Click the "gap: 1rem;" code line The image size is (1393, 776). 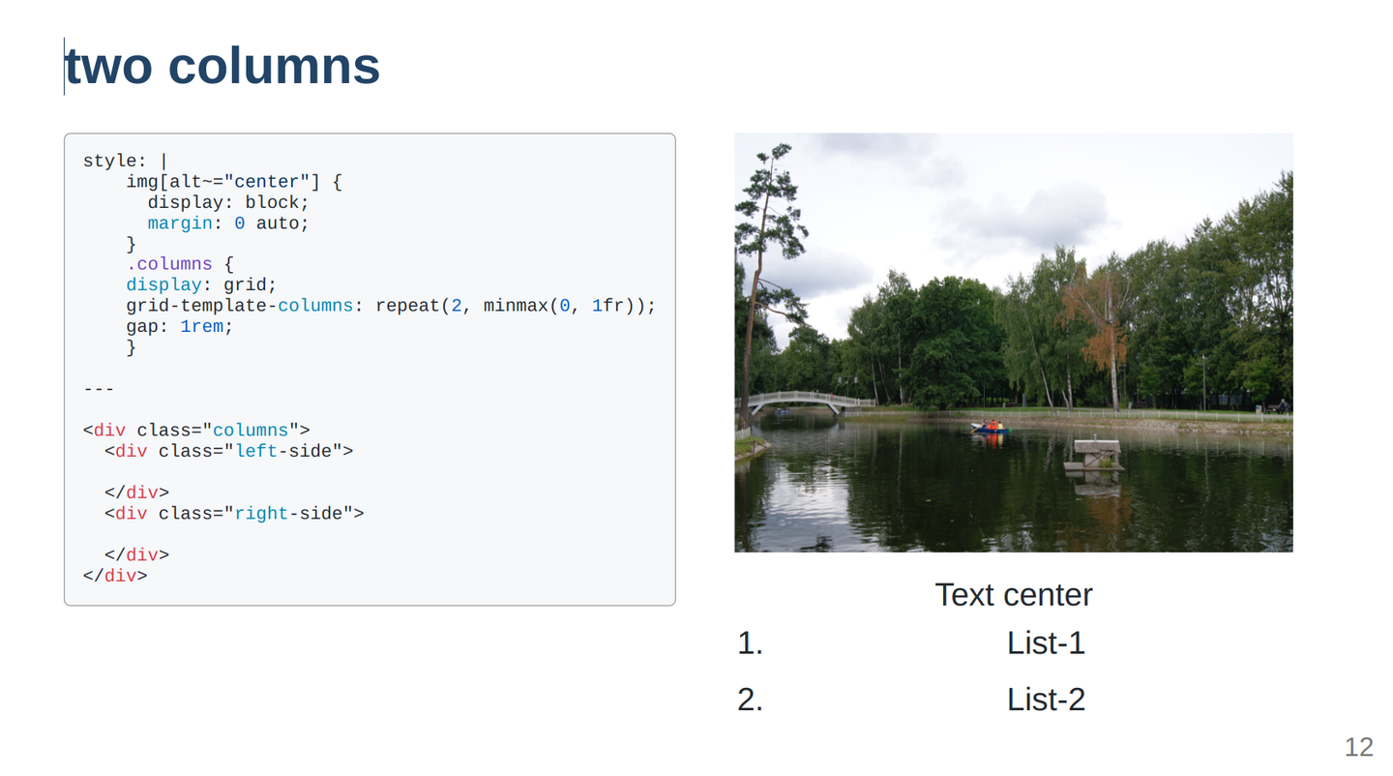180,326
